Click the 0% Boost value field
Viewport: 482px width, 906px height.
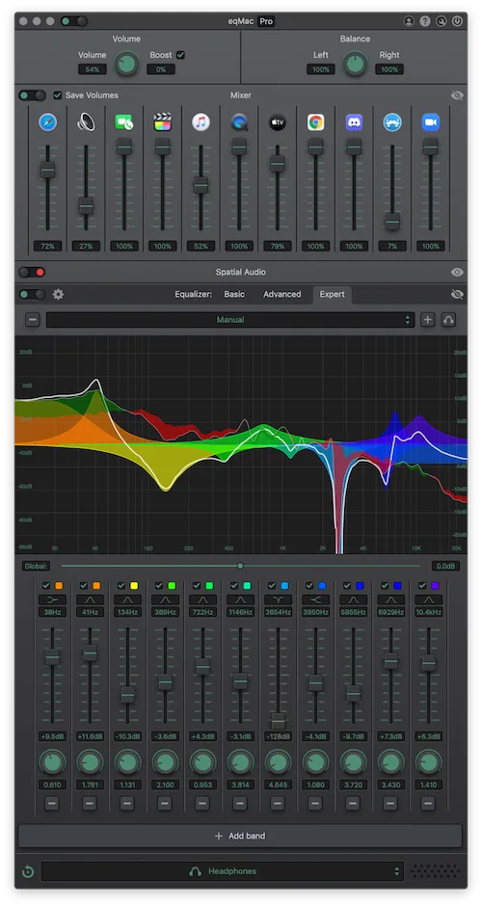[x=161, y=69]
